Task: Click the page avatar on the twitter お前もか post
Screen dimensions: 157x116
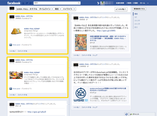Action: click(12, 105)
